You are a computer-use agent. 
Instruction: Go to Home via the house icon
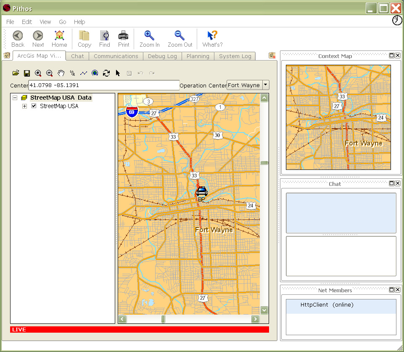click(59, 39)
